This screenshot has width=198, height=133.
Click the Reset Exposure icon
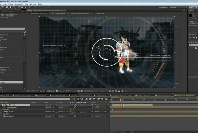click(x=122, y=91)
